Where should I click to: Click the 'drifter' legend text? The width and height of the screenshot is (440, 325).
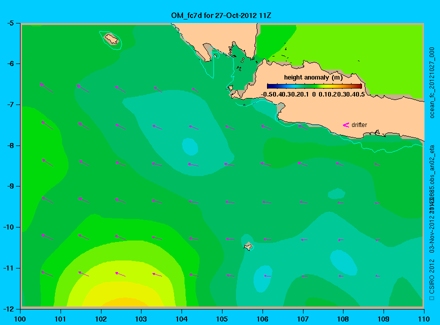[x=359, y=125]
